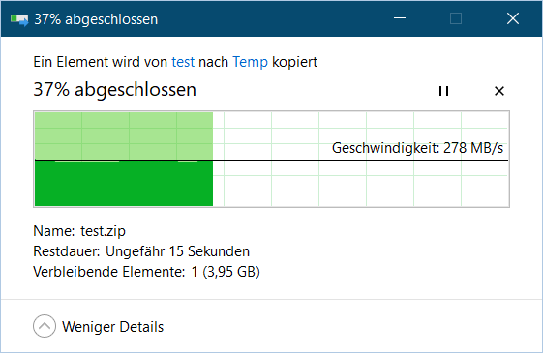Click the large '37% abgeschlossen' heading
Image resolution: width=543 pixels, height=353 pixels.
pyautogui.click(x=114, y=90)
